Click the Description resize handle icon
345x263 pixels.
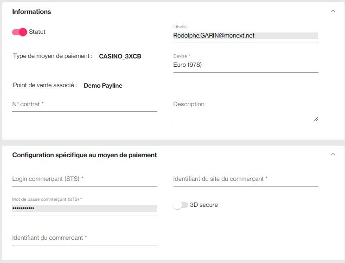pos(316,119)
